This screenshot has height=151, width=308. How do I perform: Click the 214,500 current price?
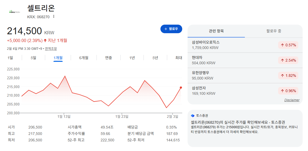pos(24,31)
